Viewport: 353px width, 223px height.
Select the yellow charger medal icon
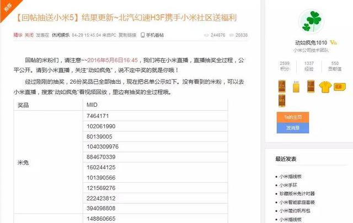[x=296, y=87]
